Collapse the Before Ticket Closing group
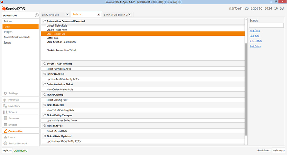The height and width of the screenshot is (155, 287). (x=45, y=63)
